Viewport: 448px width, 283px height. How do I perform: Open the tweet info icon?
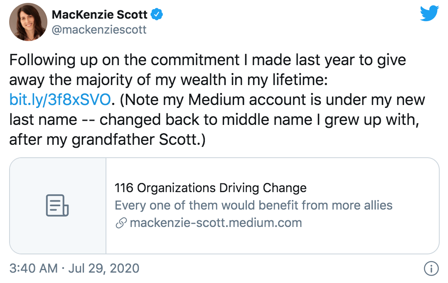click(x=431, y=268)
